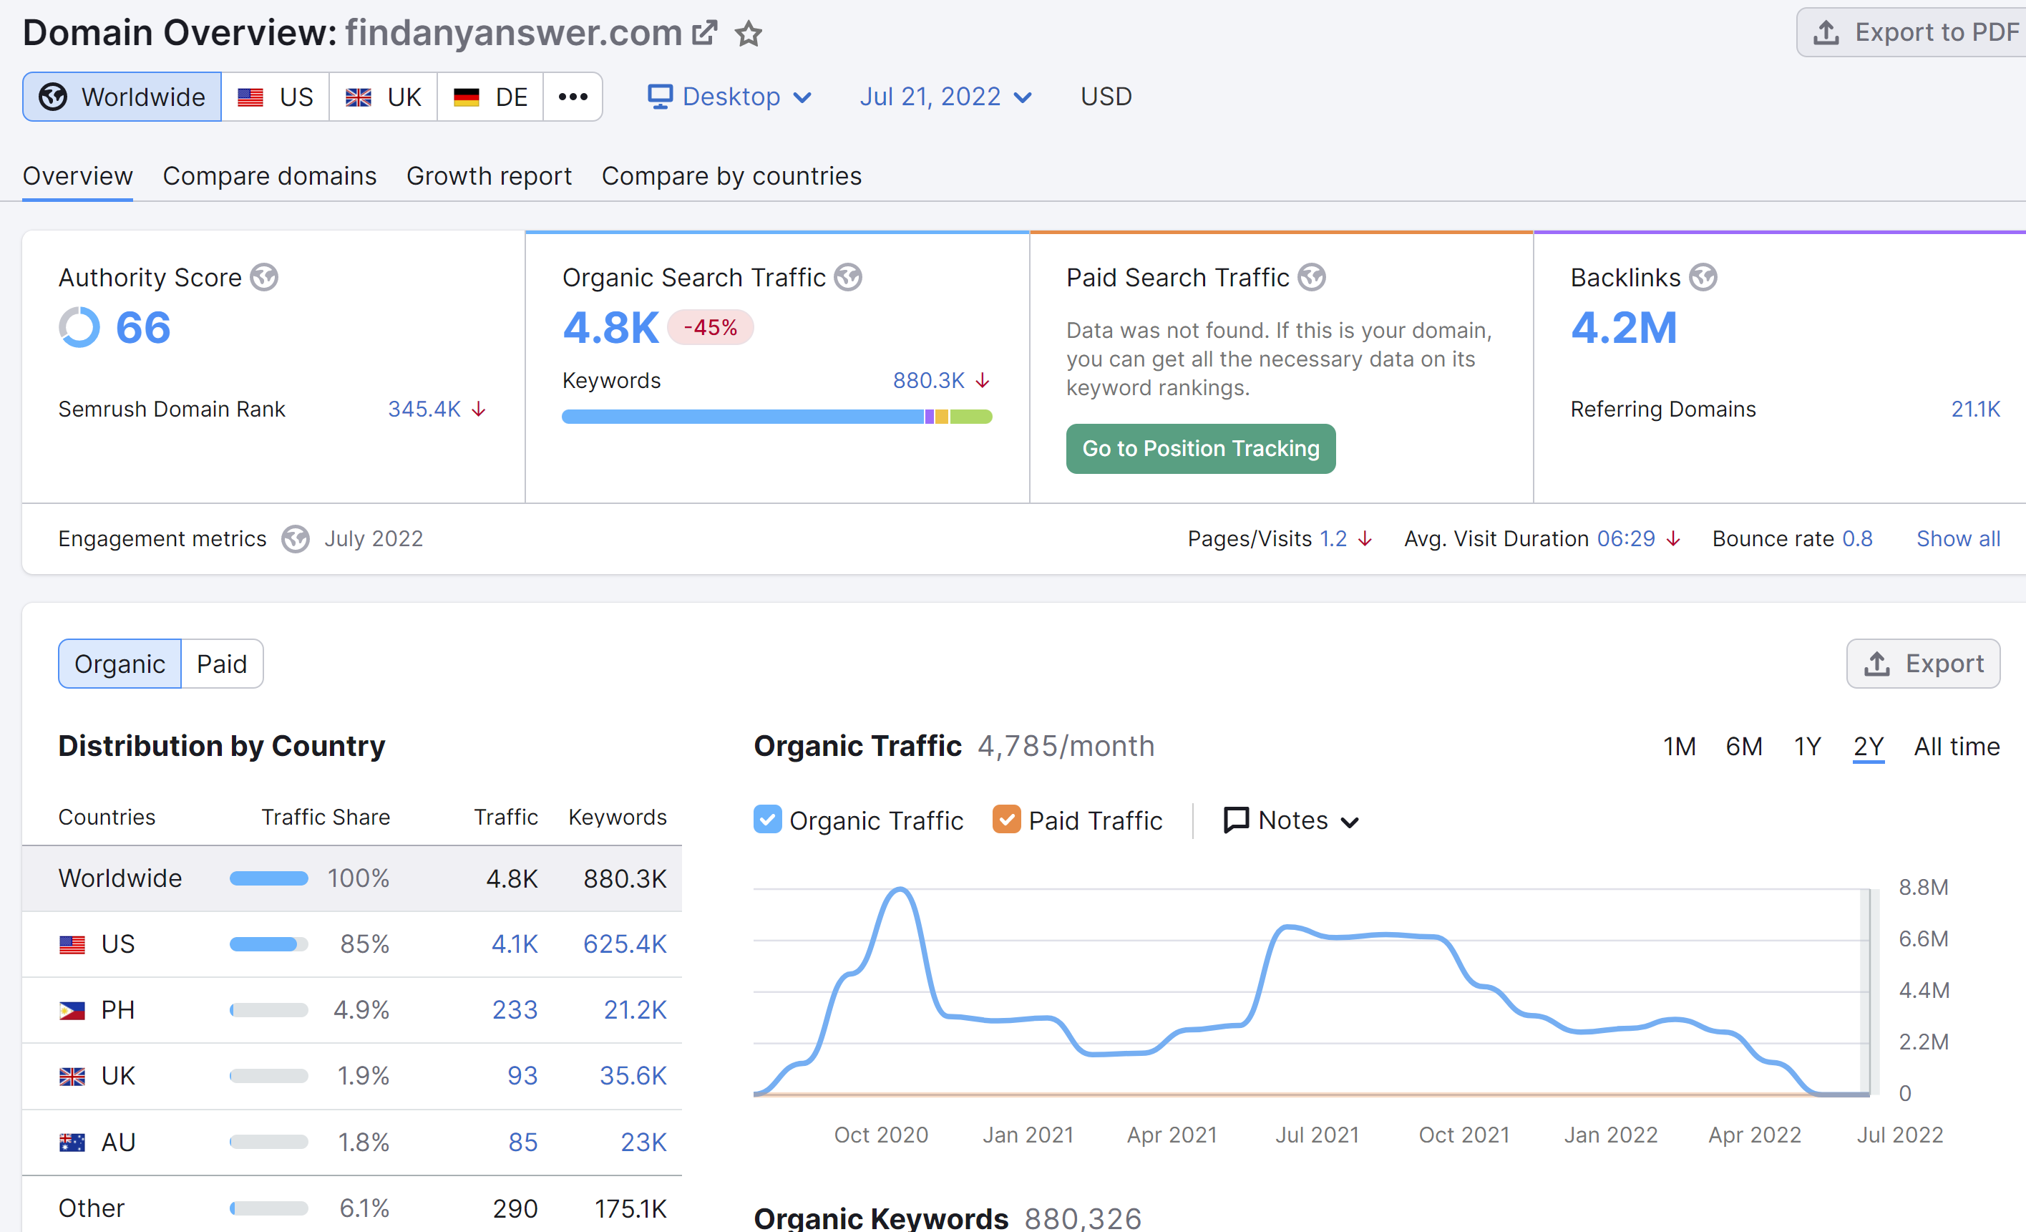The height and width of the screenshot is (1232, 2026).
Task: Click the Semrush Domain Rank down arrow
Action: 479,409
